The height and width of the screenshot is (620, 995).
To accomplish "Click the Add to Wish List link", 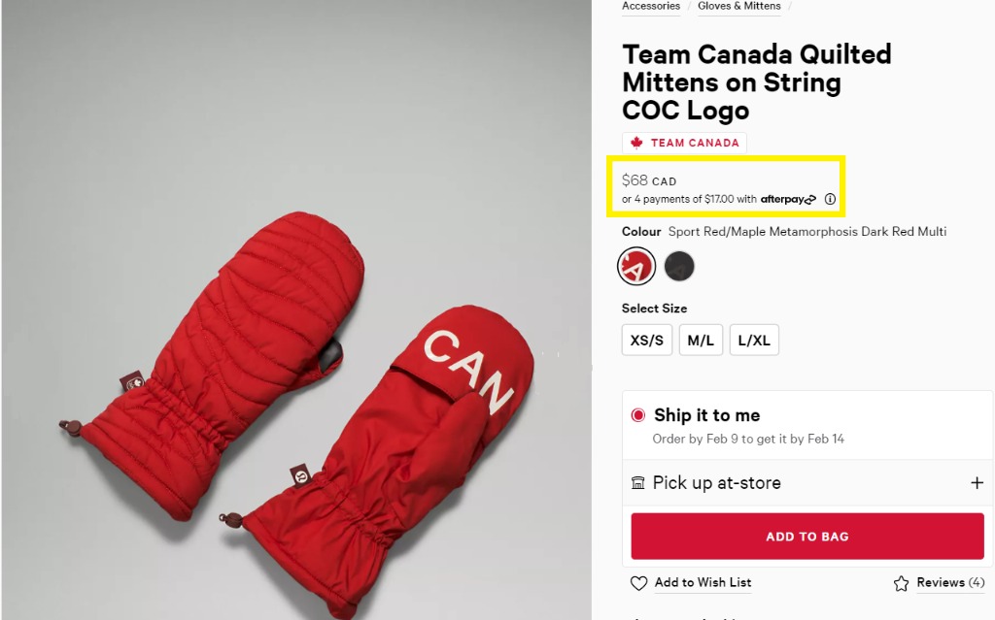I will pyautogui.click(x=703, y=583).
